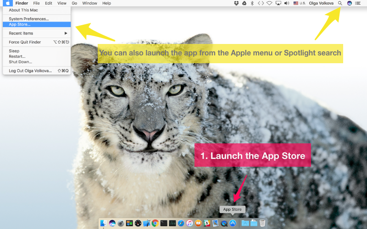
Task: Open iTunes from the Dock
Action: coord(189,223)
